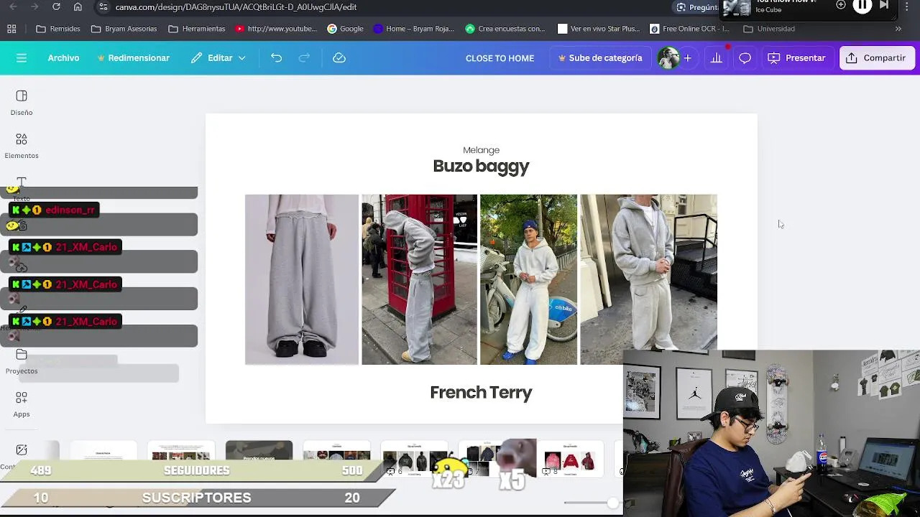Select the Buzo baggy heading
The width and height of the screenshot is (920, 517).
(481, 166)
